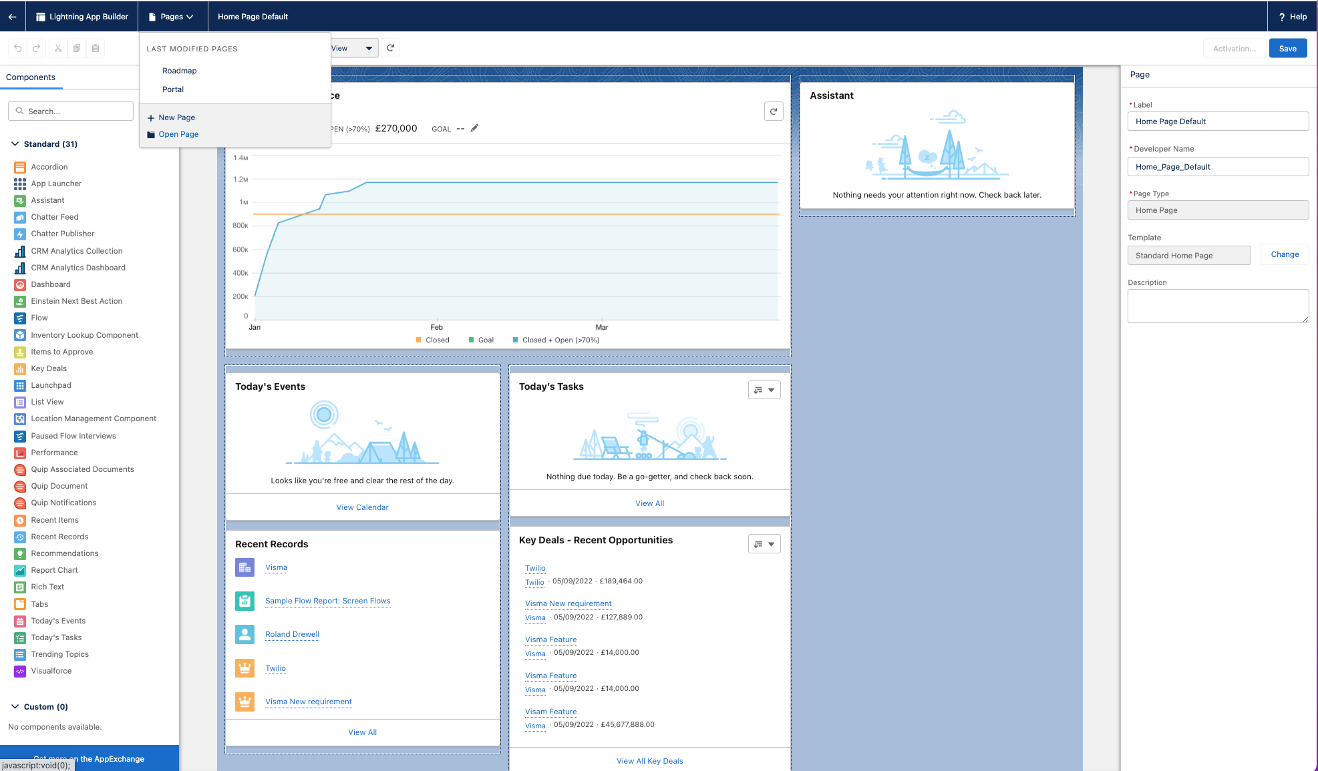Click the Save button
This screenshot has height=771, width=1318.
tap(1288, 49)
